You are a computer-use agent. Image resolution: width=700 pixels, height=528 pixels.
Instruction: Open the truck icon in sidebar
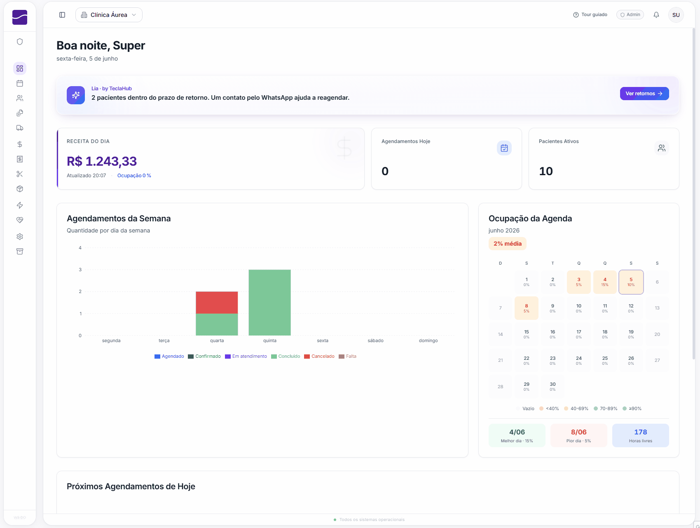[20, 128]
